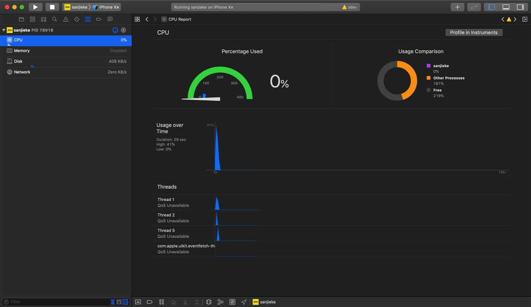Click the orange Other Processes swatch
This screenshot has width=531, height=307.
(x=428, y=78)
